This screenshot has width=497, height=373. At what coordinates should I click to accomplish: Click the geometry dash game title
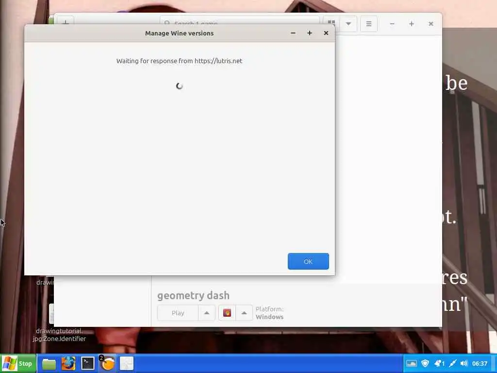point(193,295)
